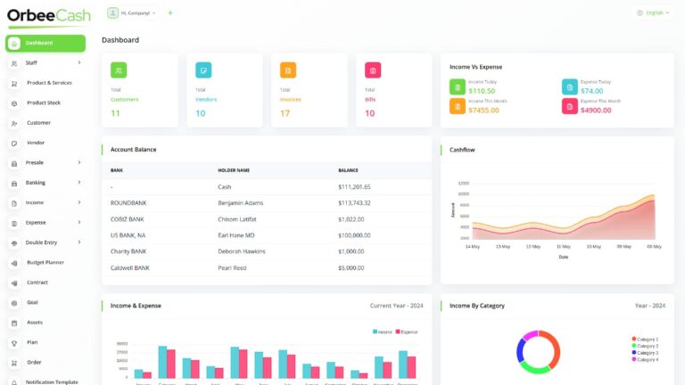The image size is (685, 385).
Task: Click the Customers label in Total card
Action: pos(125,100)
